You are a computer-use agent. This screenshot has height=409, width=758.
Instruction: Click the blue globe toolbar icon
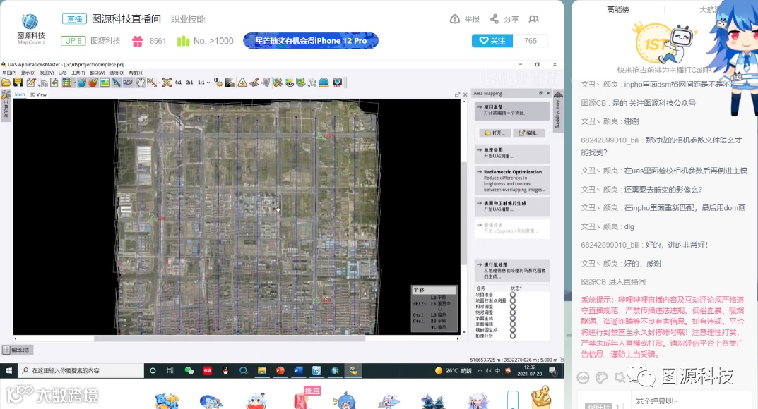tap(82, 83)
